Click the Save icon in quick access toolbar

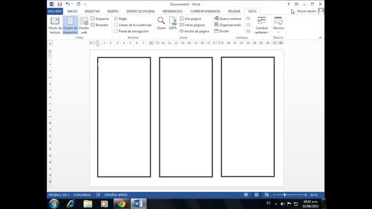tap(59, 4)
